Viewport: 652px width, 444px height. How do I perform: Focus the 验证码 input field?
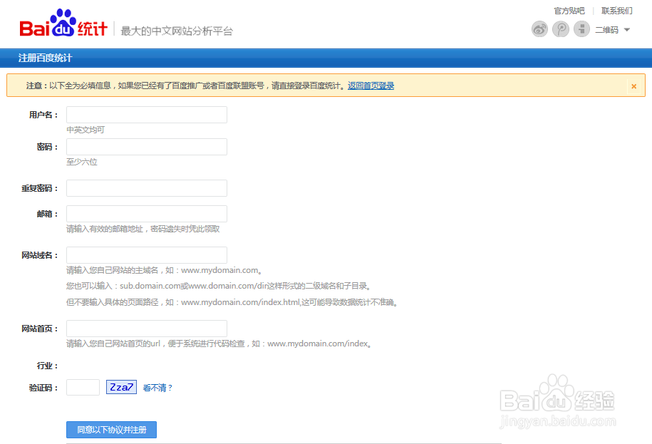pyautogui.click(x=83, y=387)
